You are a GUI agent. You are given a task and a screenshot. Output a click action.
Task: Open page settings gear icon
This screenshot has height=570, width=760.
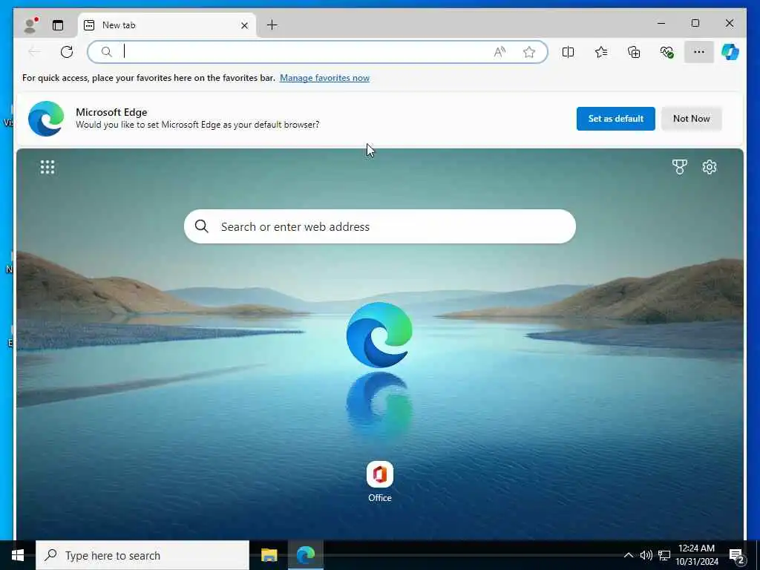pyautogui.click(x=709, y=167)
